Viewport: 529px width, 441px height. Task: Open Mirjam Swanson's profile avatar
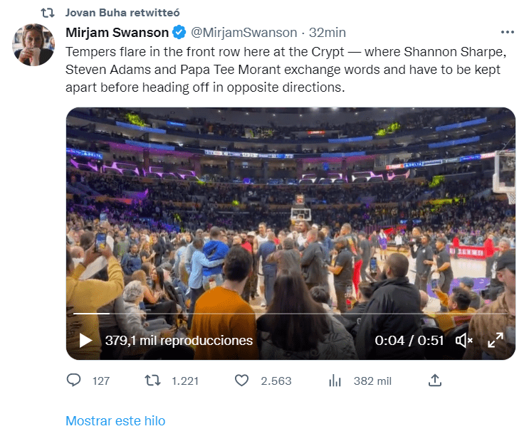[x=33, y=45]
